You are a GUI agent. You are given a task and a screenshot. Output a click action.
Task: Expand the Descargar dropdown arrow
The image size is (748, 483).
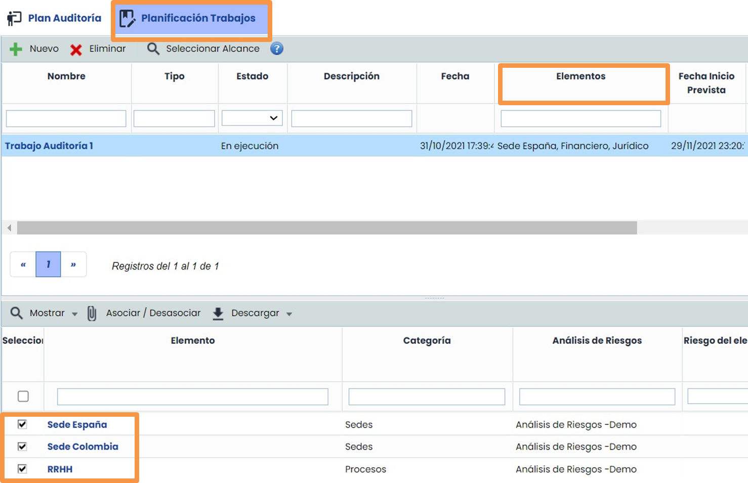[x=289, y=314]
